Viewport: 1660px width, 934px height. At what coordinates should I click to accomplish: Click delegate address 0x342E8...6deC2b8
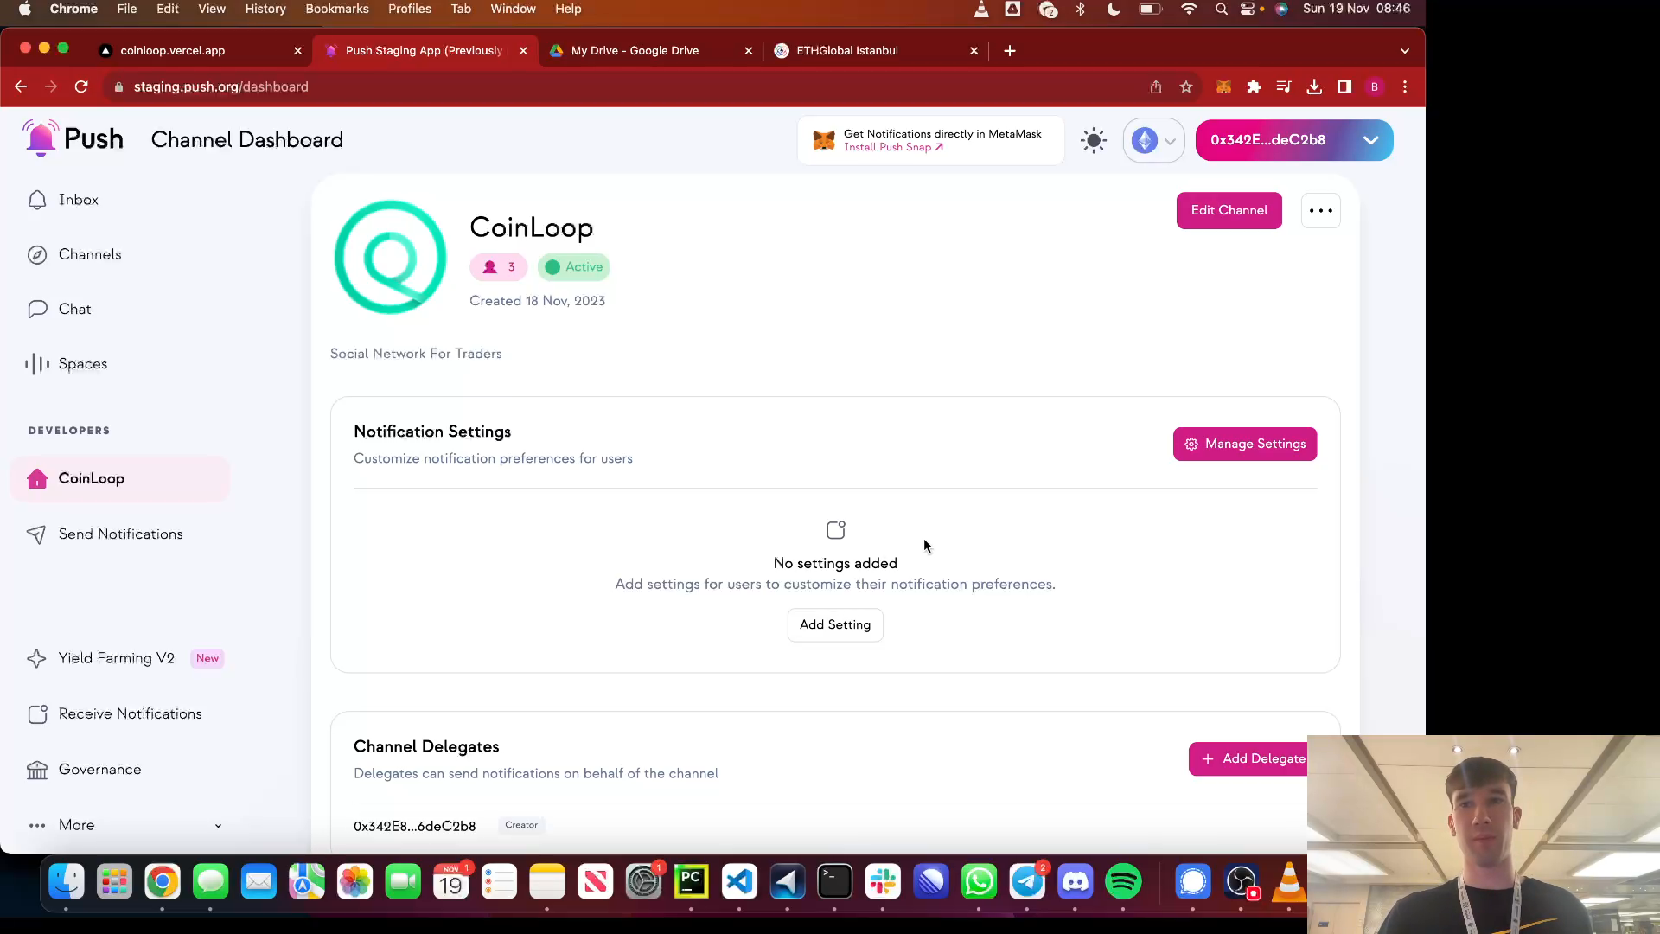tap(414, 827)
